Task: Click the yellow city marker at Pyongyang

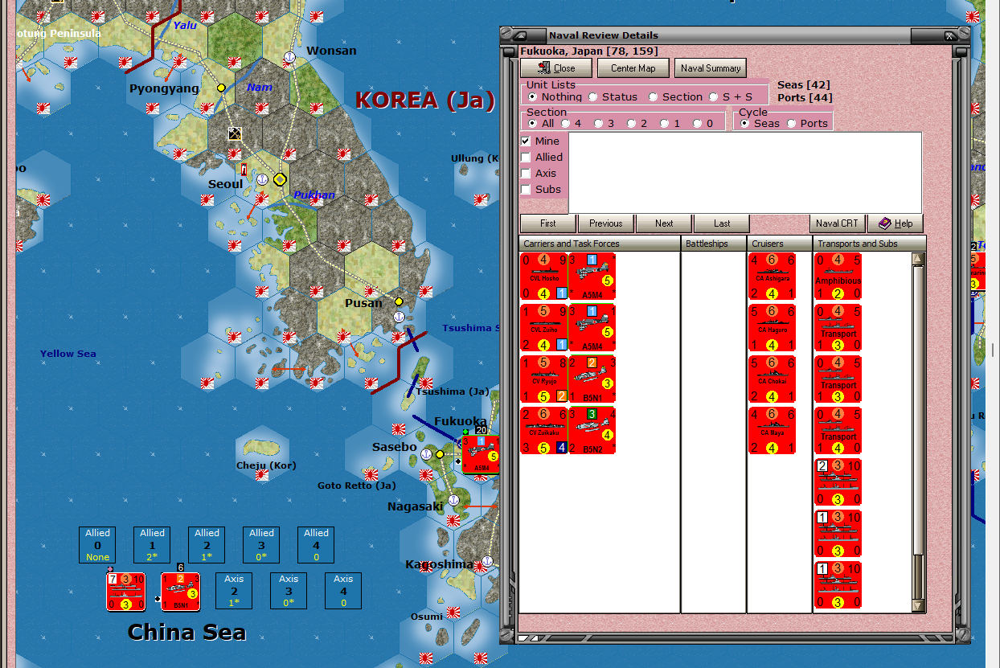Action: pyautogui.click(x=221, y=88)
